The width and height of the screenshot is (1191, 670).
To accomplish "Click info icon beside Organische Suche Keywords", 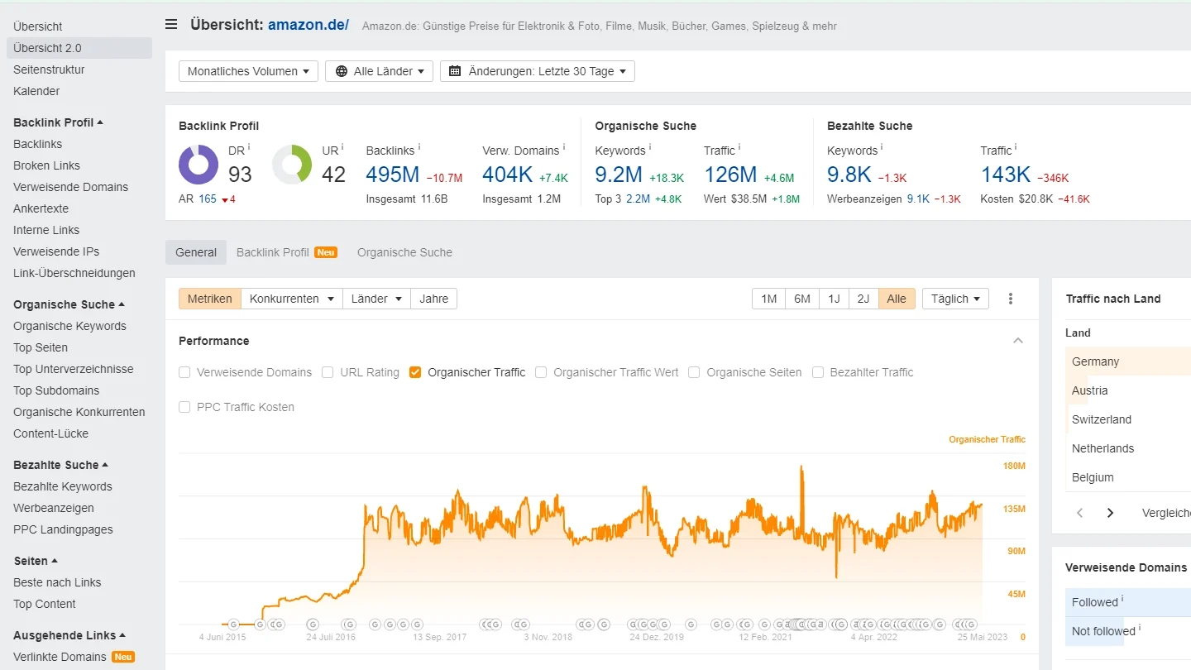I will 650,147.
